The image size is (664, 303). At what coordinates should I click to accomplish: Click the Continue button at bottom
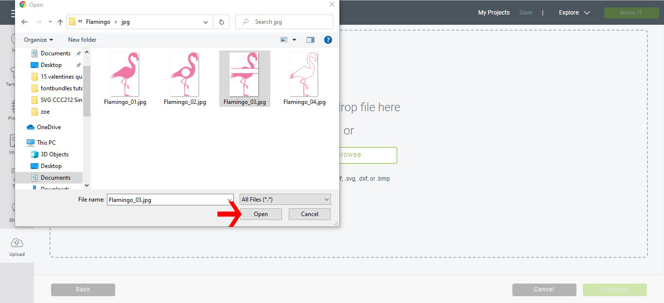pyautogui.click(x=615, y=290)
